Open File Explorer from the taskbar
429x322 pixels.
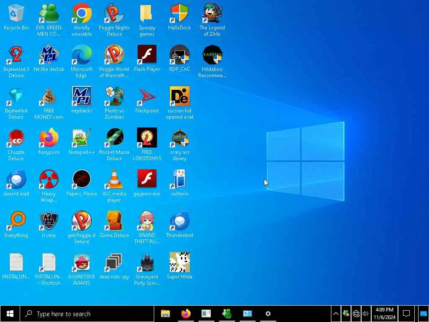click(165, 314)
